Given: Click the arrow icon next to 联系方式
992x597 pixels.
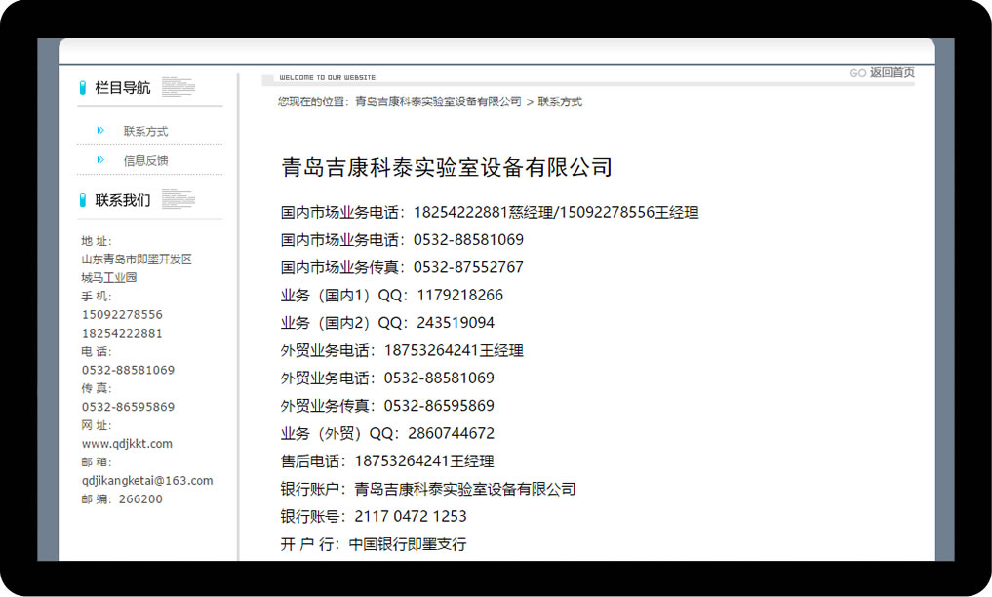Looking at the screenshot, I should pyautogui.click(x=99, y=131).
